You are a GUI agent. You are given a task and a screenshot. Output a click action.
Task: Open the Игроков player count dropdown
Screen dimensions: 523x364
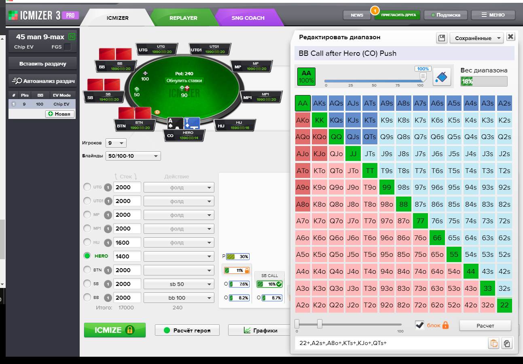tap(116, 143)
